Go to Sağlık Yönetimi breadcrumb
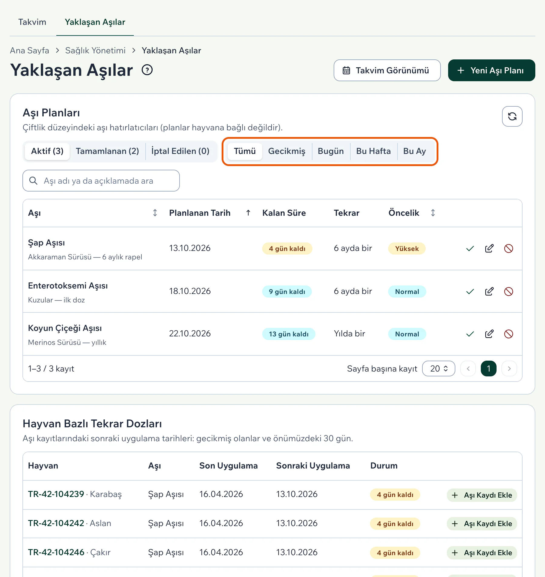545x577 pixels. 95,50
